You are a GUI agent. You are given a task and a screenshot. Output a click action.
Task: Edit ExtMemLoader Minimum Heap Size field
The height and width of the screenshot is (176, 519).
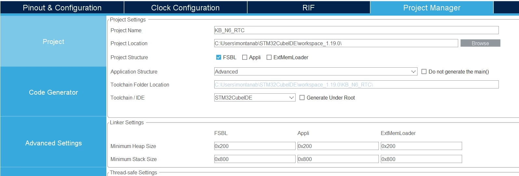click(421, 146)
